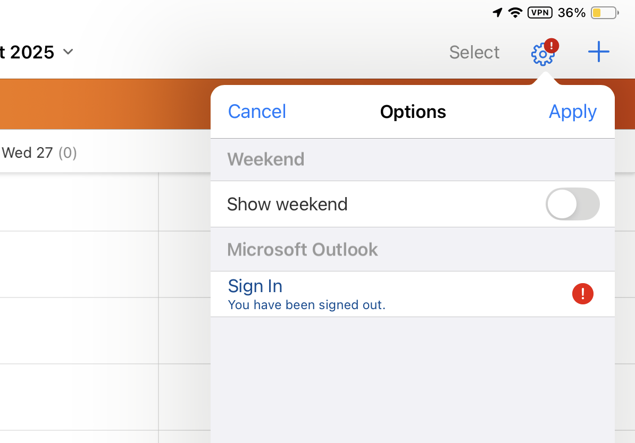The height and width of the screenshot is (443, 635).
Task: Tap the location arrow status icon
Action: pos(497,13)
